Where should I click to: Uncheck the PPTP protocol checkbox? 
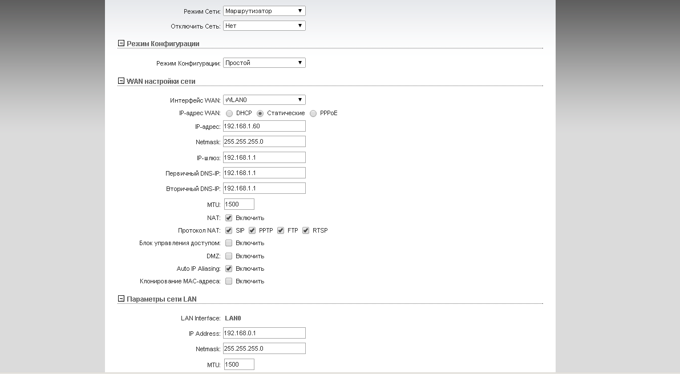(x=252, y=230)
